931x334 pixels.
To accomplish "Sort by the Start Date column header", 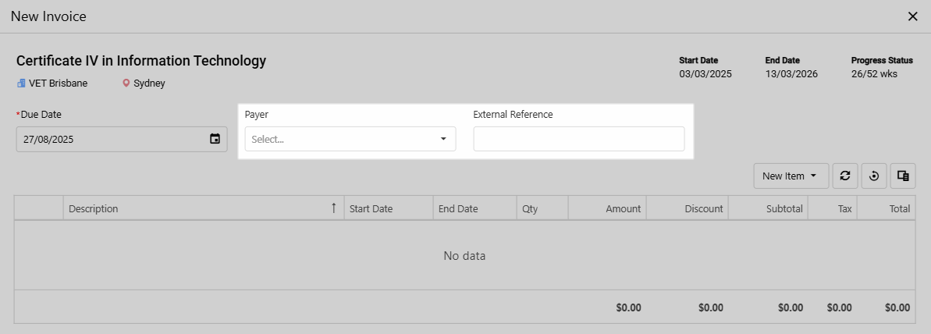I will pos(371,208).
